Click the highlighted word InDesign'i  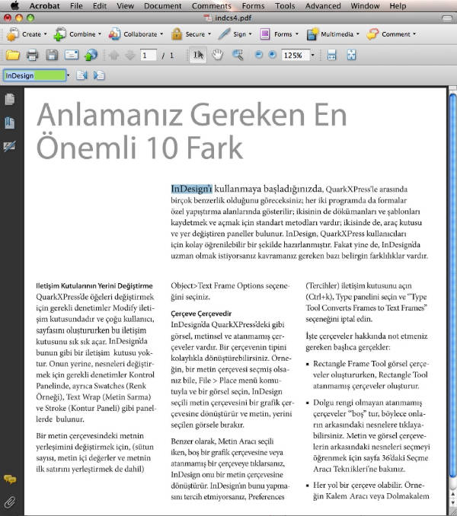point(192,189)
